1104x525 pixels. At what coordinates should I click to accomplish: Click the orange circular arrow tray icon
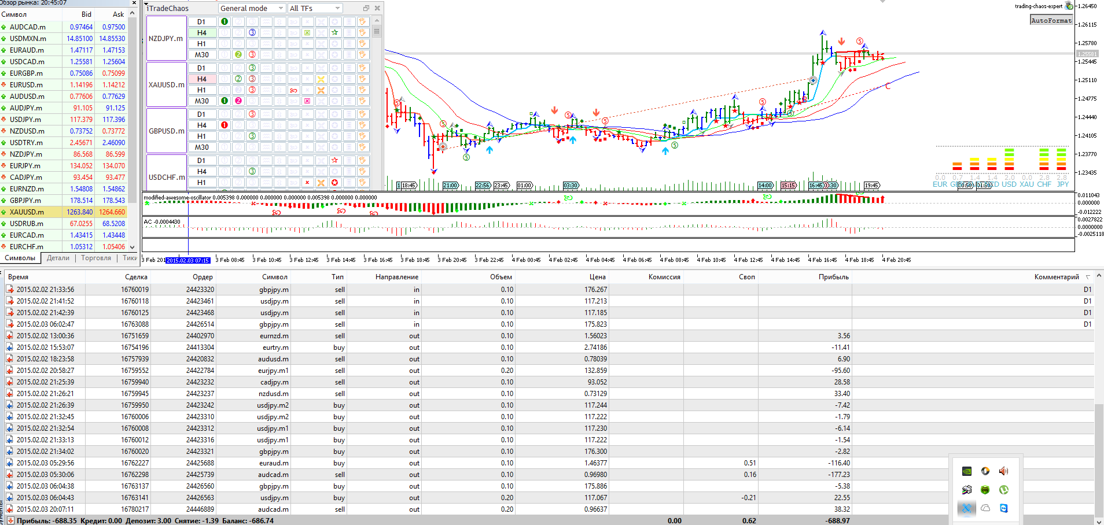point(985,471)
